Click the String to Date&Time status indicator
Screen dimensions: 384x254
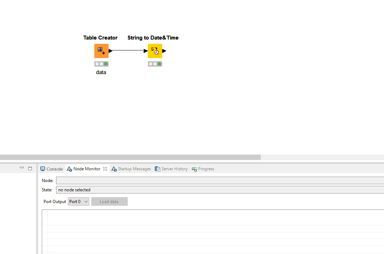(x=155, y=64)
